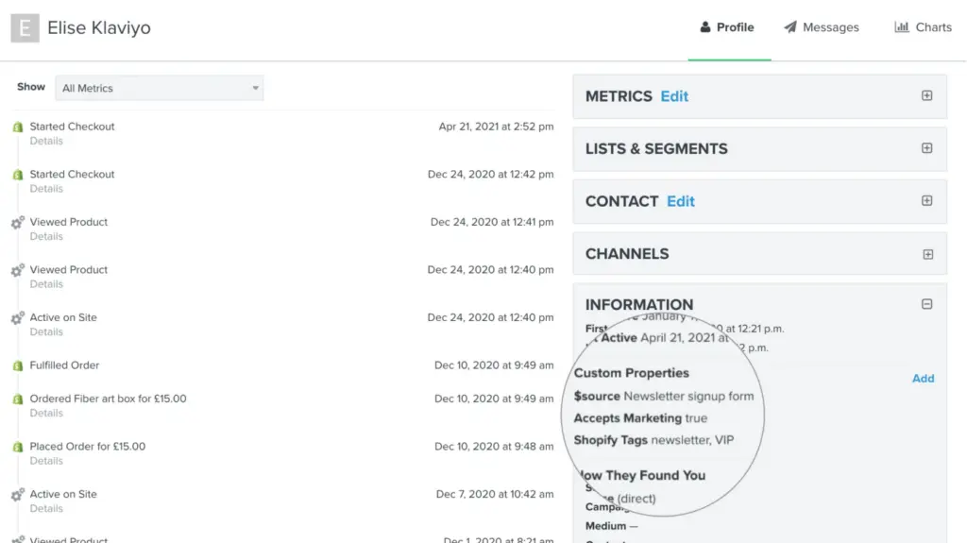The width and height of the screenshot is (967, 543).
Task: Click Edit link next to Contact
Action: click(x=681, y=201)
